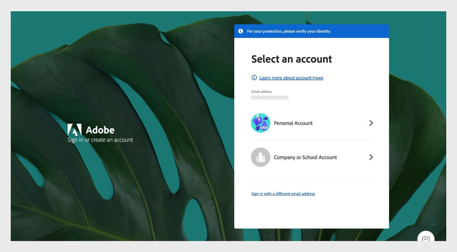Click the Email address label
This screenshot has height=252, width=457.
click(262, 91)
